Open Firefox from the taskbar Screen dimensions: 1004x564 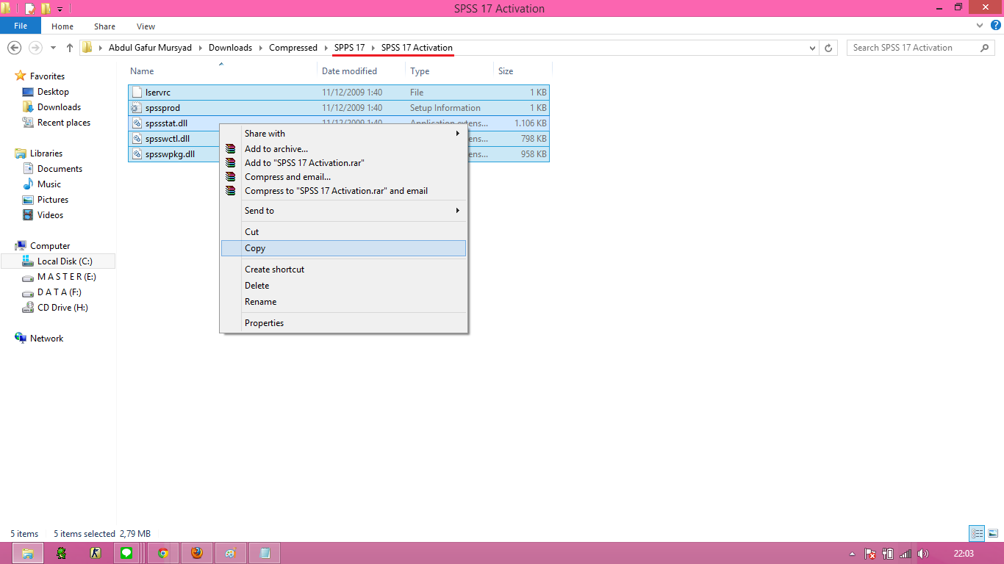pos(196,553)
